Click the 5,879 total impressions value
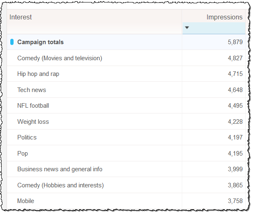This screenshot has width=253, height=215. [x=235, y=42]
